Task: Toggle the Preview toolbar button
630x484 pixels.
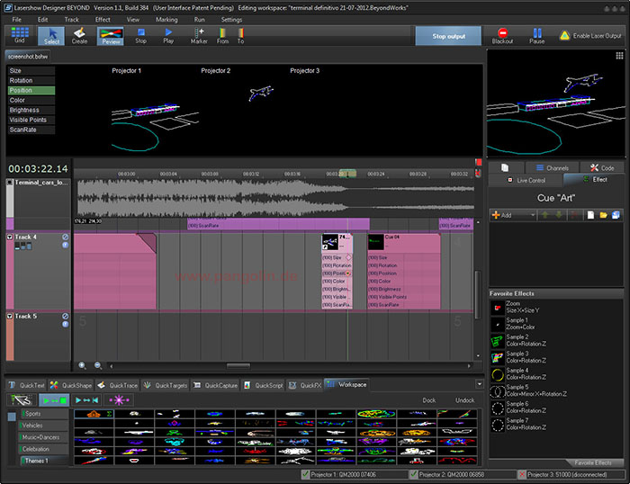Action: point(111,36)
